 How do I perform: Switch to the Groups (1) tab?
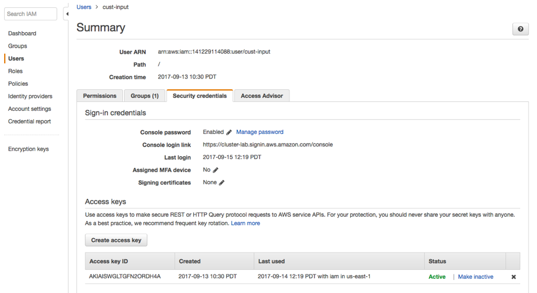point(145,96)
